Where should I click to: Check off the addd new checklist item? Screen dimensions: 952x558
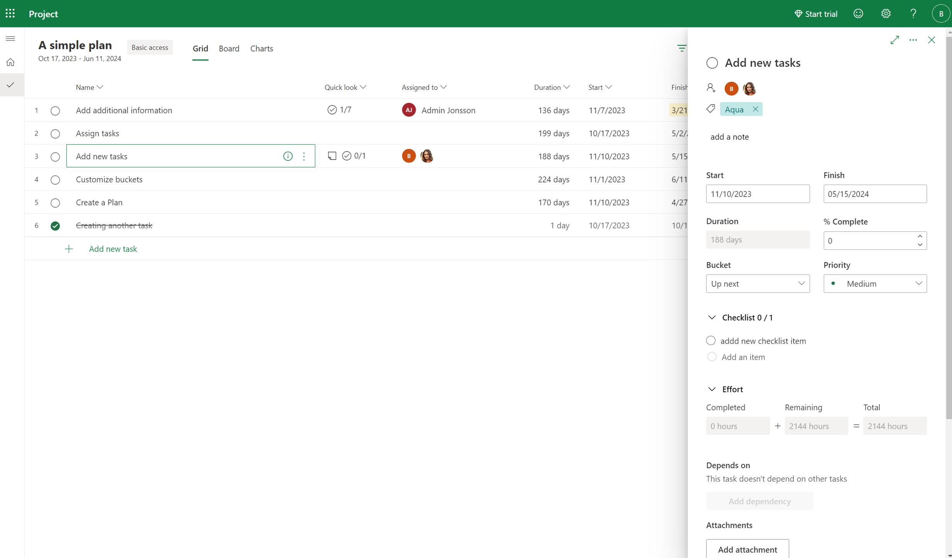point(710,341)
